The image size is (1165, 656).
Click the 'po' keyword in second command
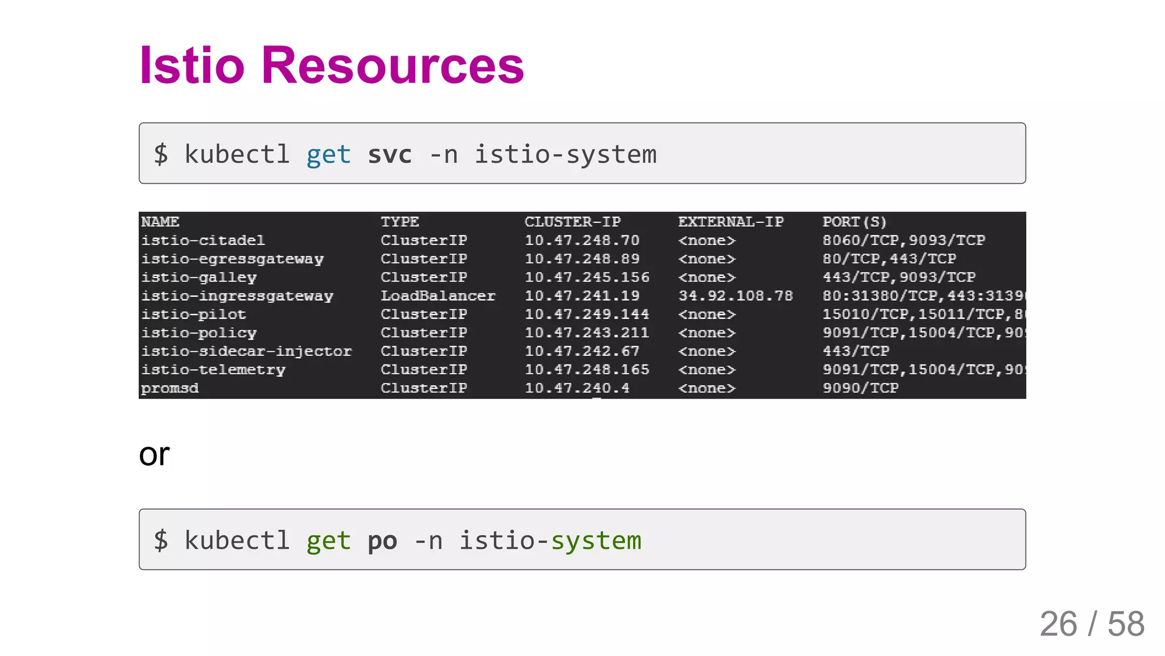pyautogui.click(x=382, y=541)
